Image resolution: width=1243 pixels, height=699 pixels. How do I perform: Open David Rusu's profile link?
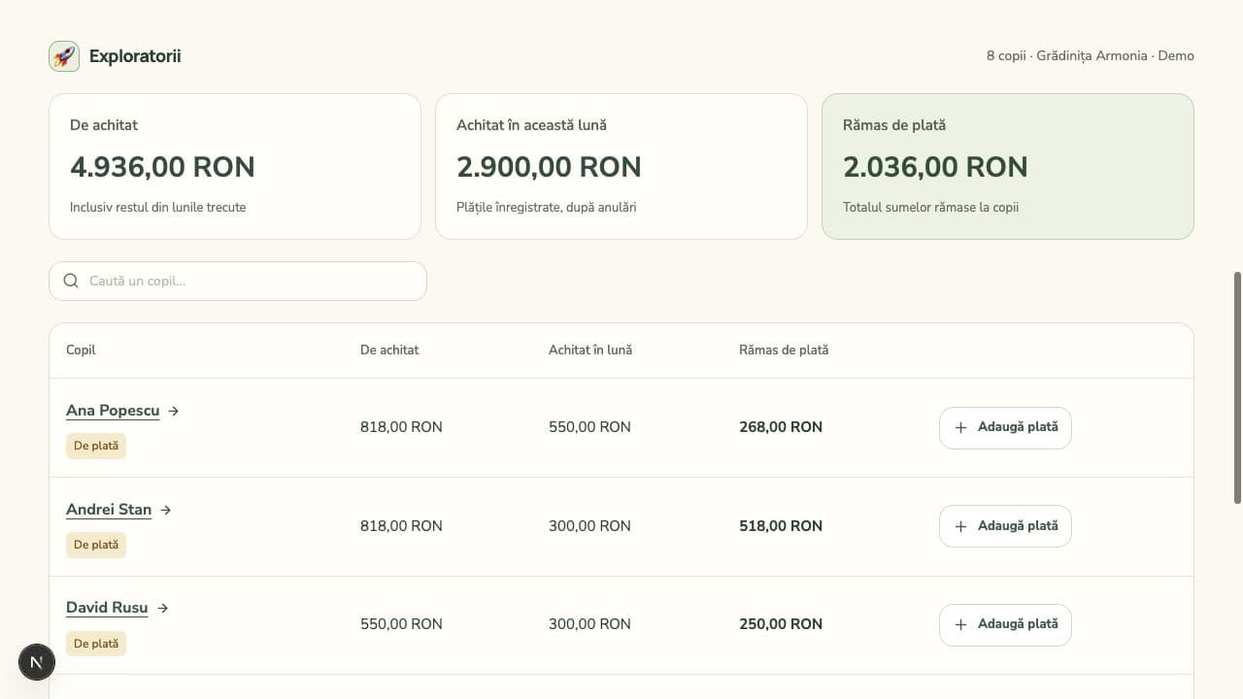pyautogui.click(x=107, y=608)
